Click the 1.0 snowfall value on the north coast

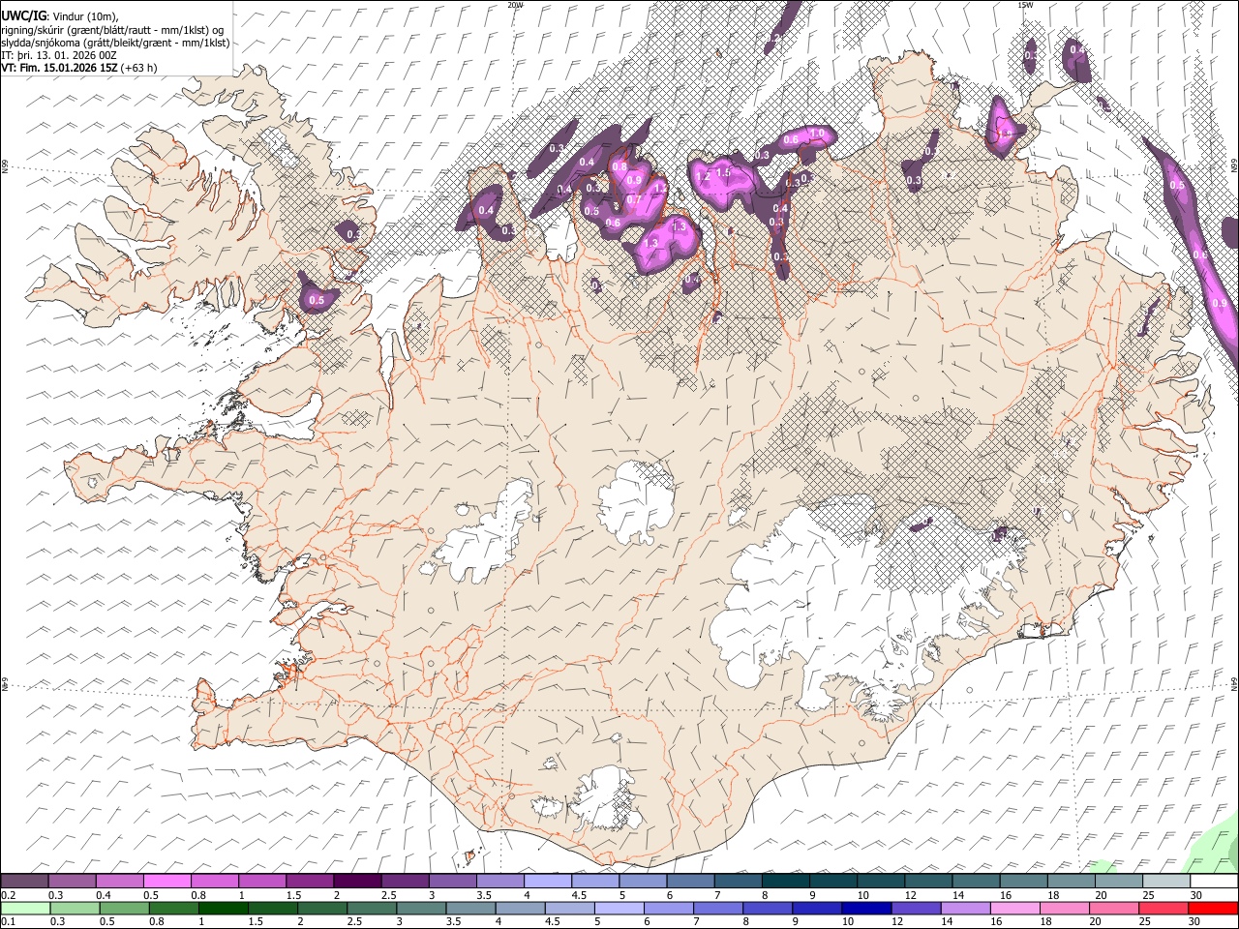(817, 134)
